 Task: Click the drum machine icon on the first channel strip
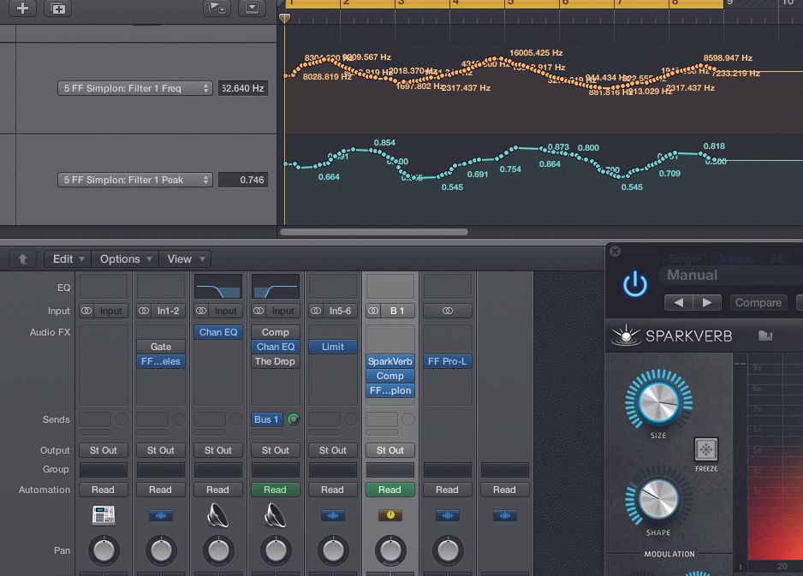pyautogui.click(x=103, y=514)
